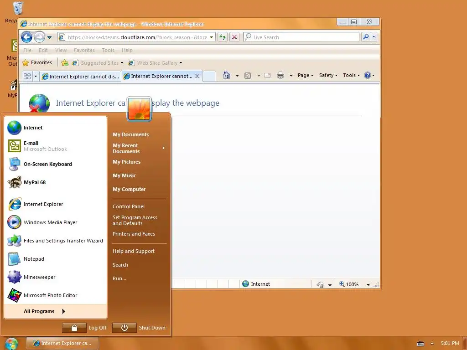The image size is (467, 350).
Task: Open the Edit menu
Action: click(x=43, y=50)
